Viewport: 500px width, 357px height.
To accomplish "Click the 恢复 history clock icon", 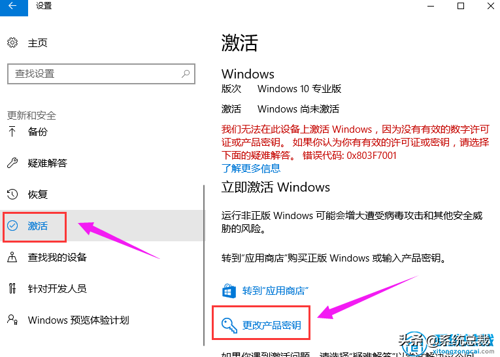I will click(12, 194).
